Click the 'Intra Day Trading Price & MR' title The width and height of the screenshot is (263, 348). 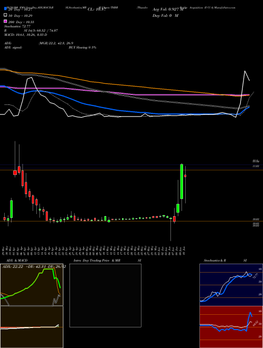(x=97, y=260)
